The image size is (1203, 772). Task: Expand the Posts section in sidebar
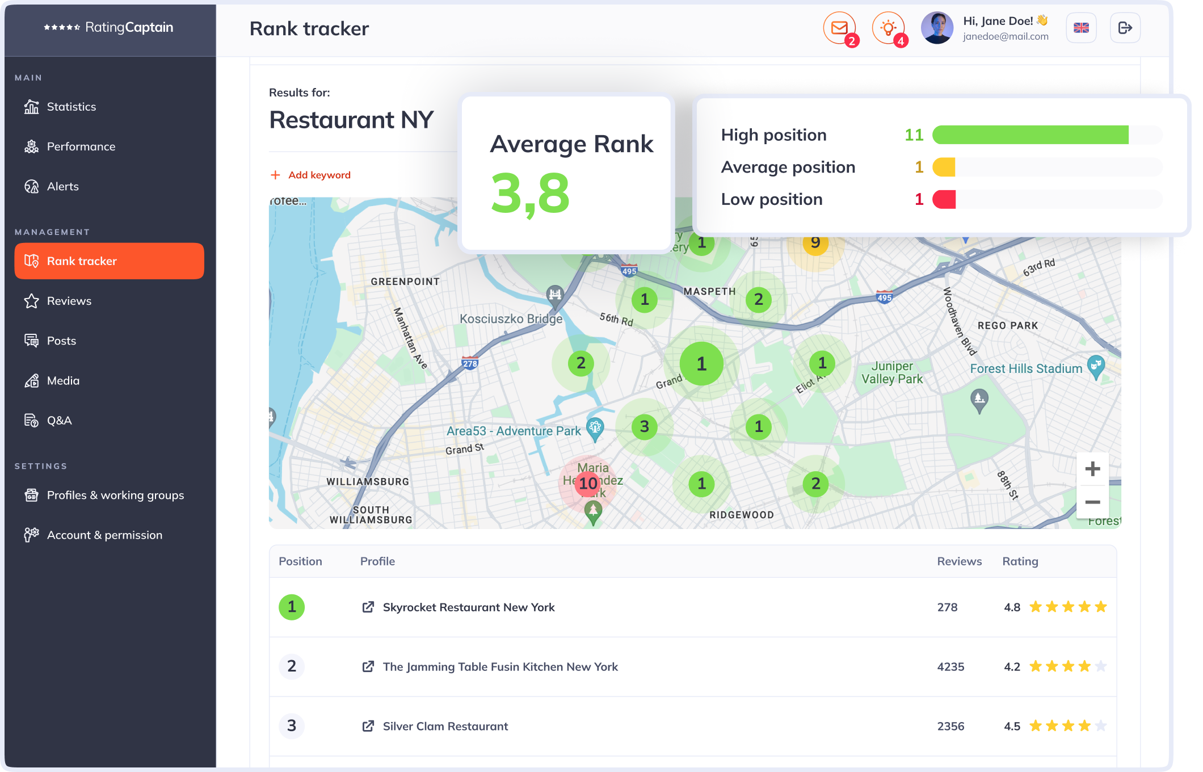(x=61, y=341)
